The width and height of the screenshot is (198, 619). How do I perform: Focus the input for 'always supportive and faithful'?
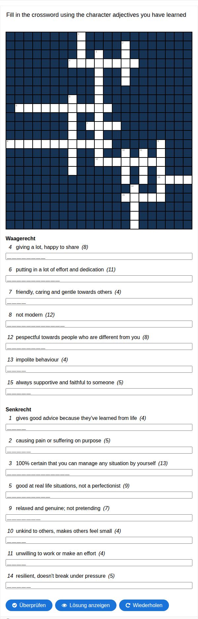tap(99, 392)
